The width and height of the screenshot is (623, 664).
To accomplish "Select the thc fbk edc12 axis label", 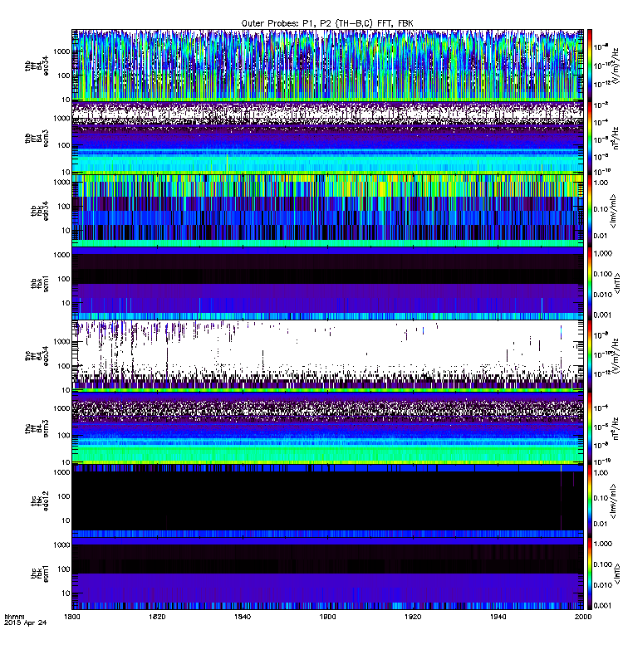I will coord(40,501).
